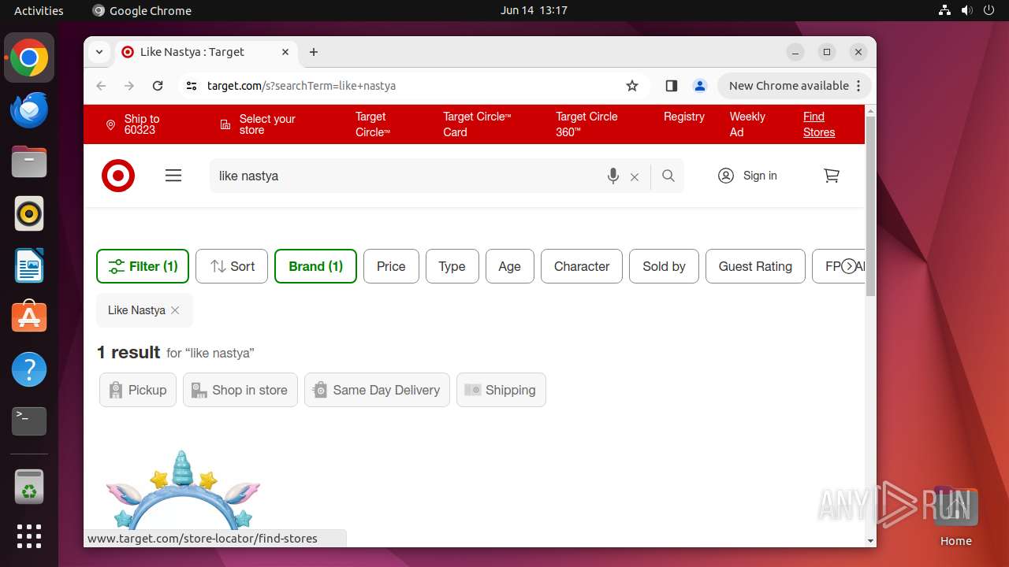Click the address bar URL

tap(301, 86)
